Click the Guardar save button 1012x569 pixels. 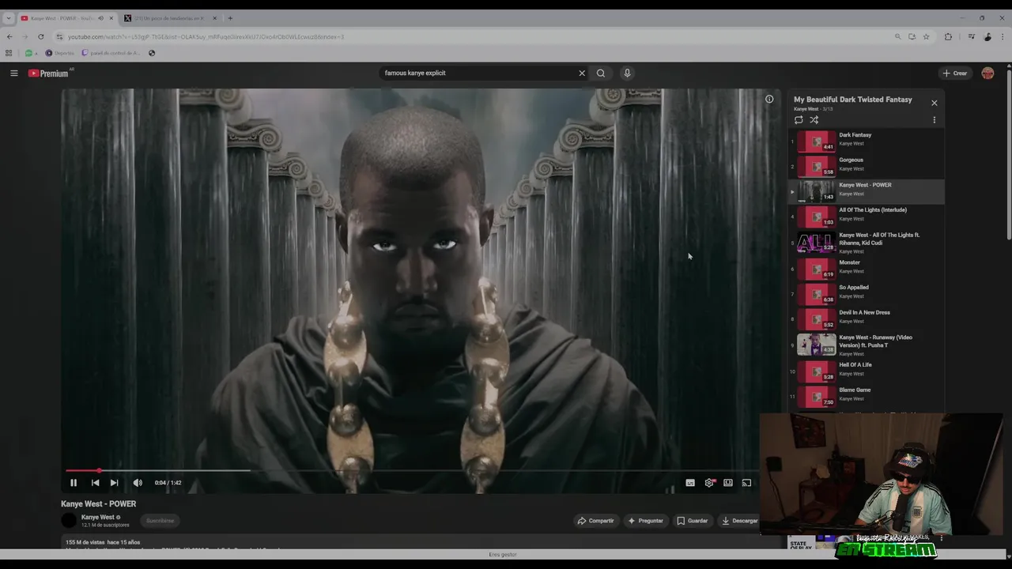pos(692,521)
